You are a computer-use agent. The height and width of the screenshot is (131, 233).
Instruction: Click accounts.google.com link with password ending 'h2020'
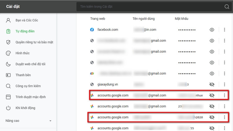click(x=113, y=117)
